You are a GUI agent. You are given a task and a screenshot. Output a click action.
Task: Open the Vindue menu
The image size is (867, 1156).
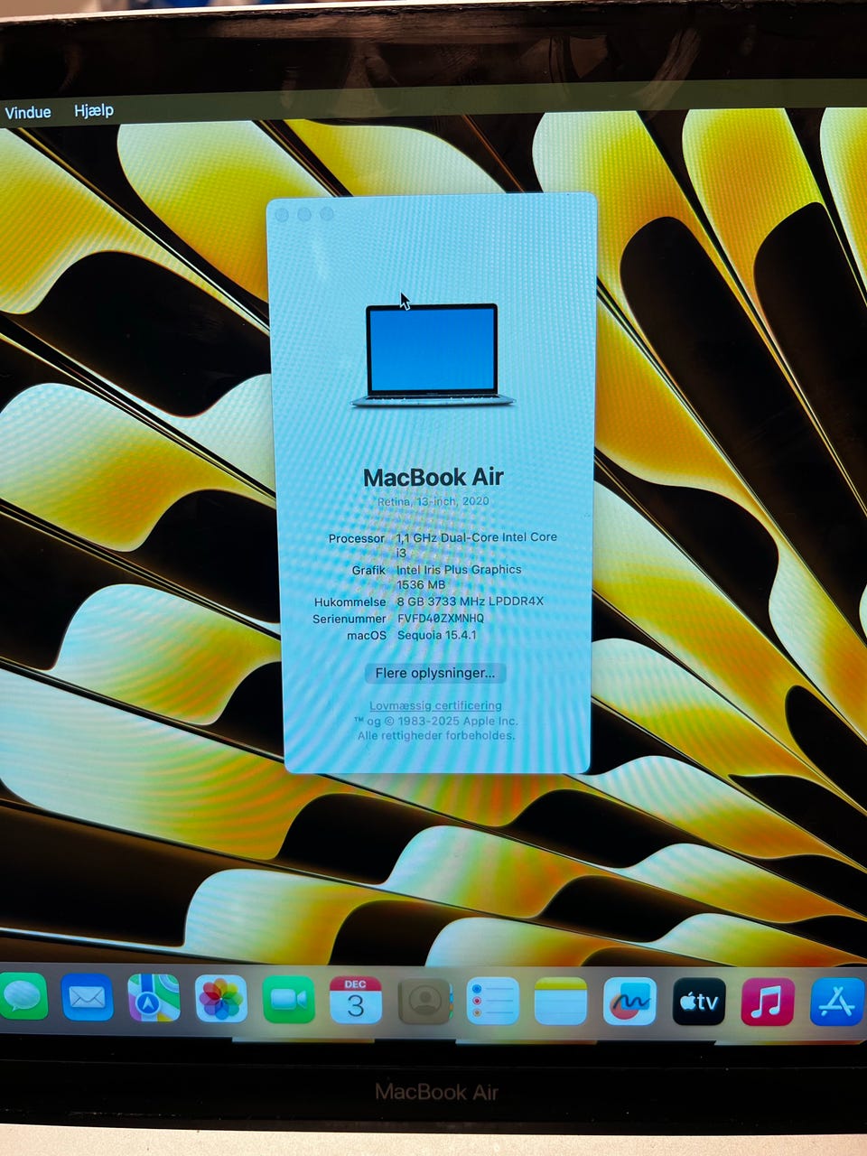pos(28,112)
